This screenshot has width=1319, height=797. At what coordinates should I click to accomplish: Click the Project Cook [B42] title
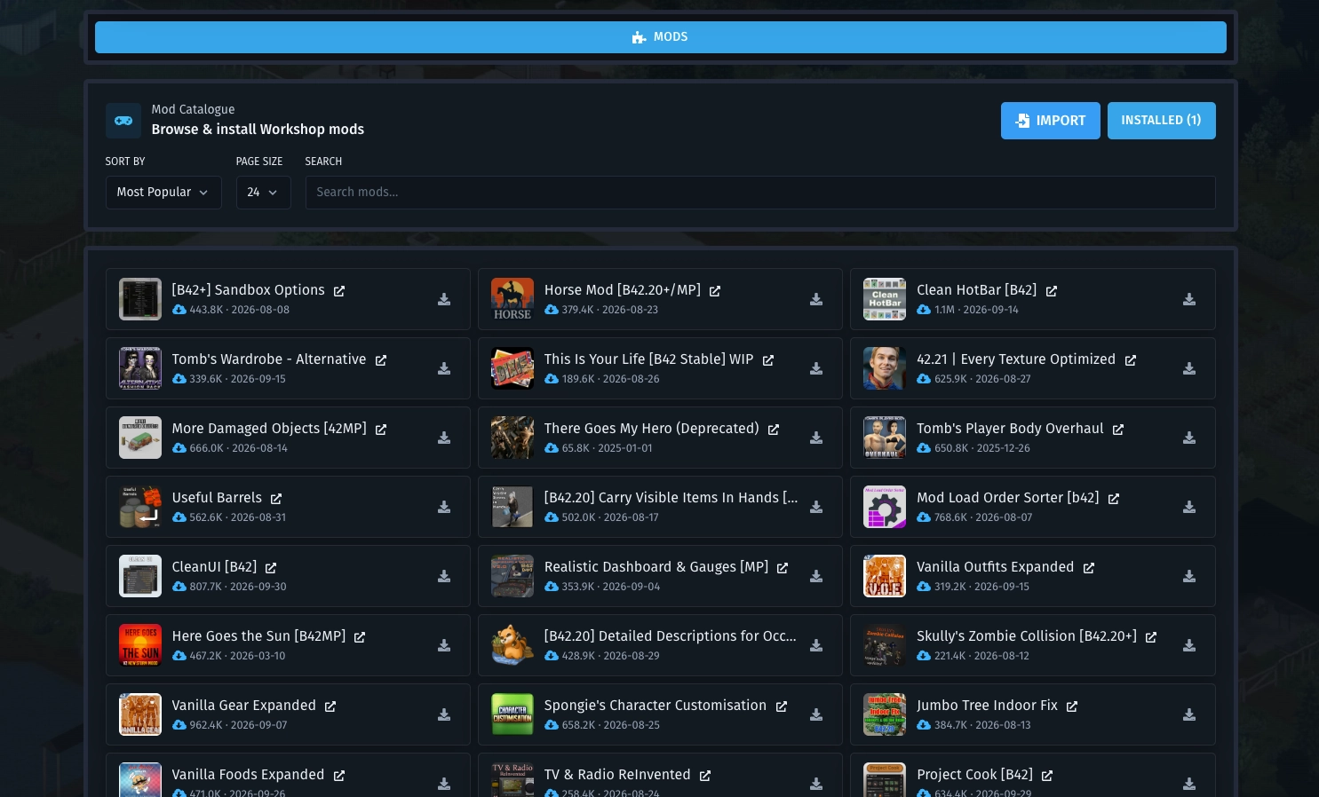(x=974, y=775)
